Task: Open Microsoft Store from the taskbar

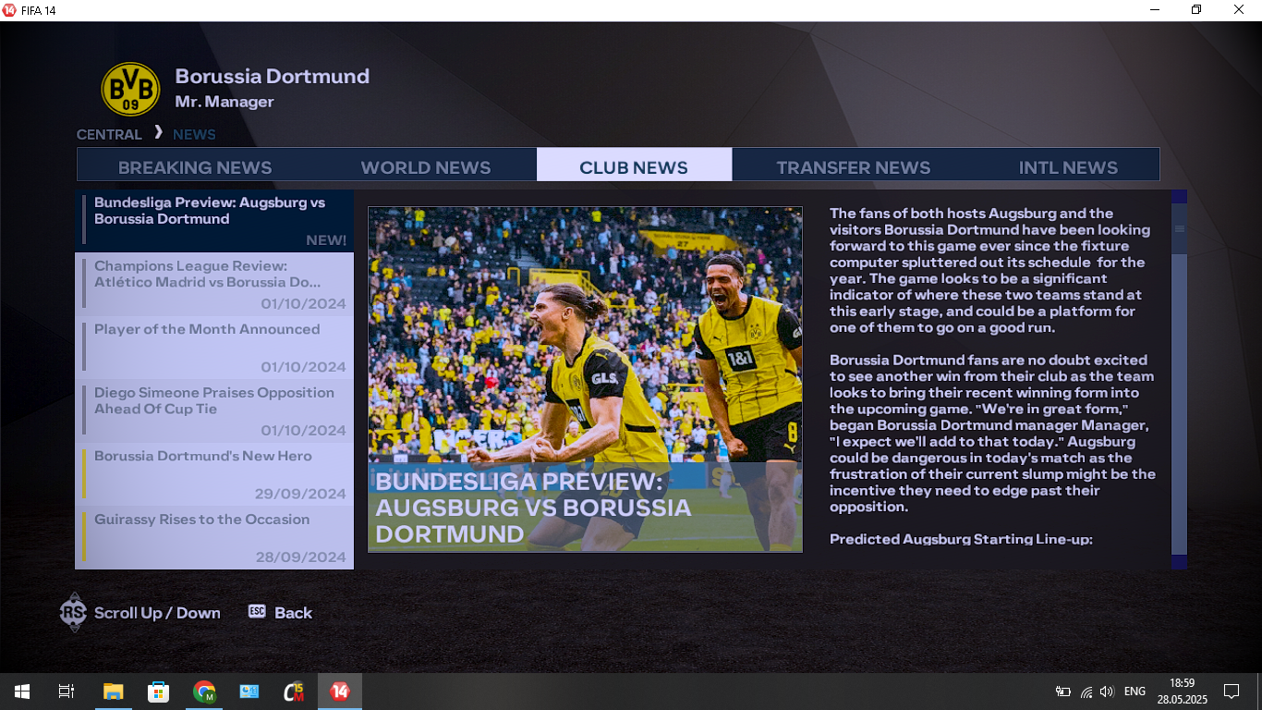Action: [158, 692]
